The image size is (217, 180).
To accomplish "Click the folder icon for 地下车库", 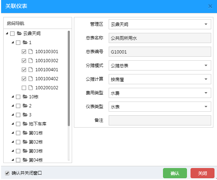I will point(25,124).
